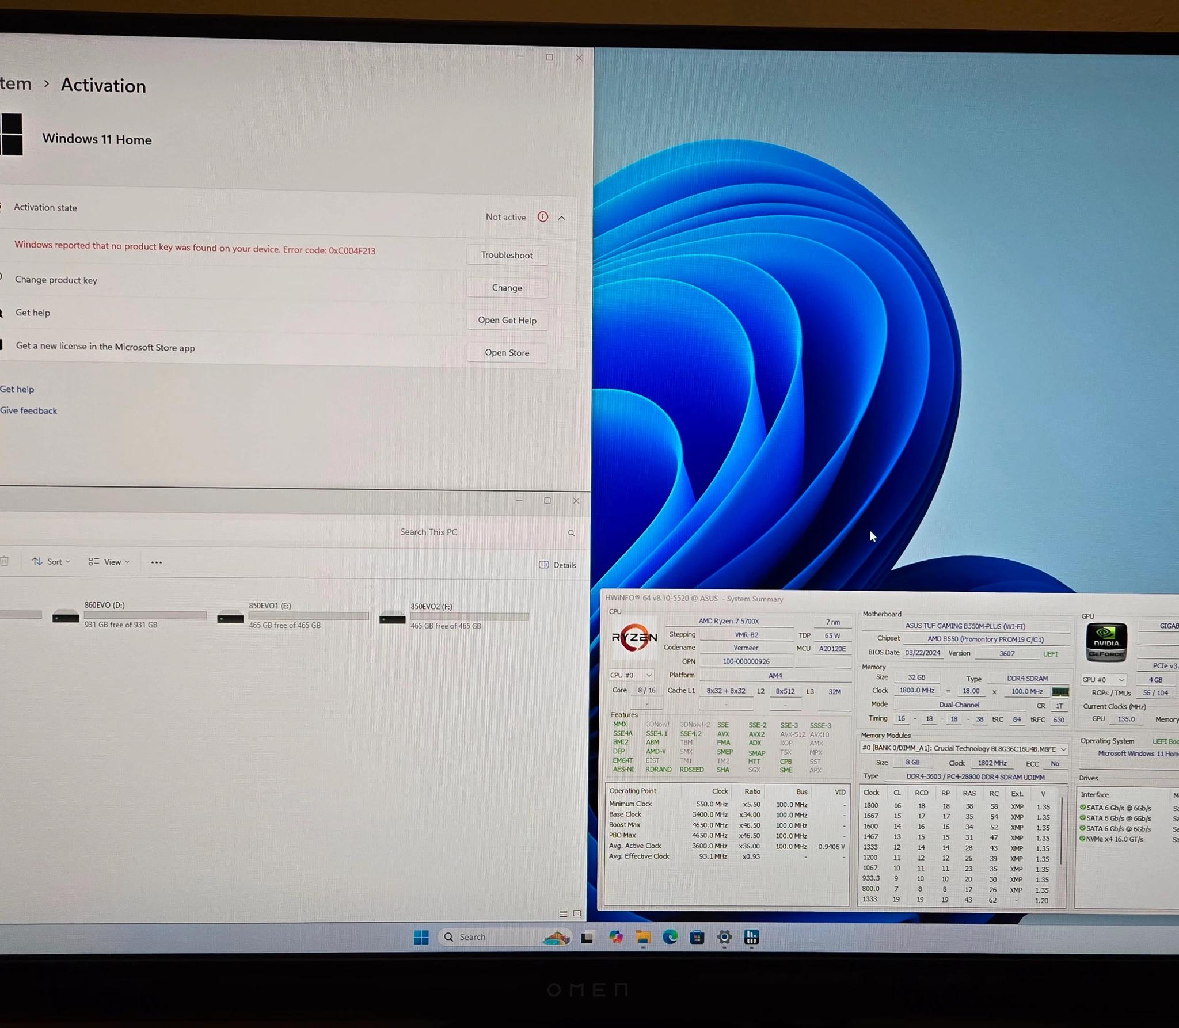The height and width of the screenshot is (1028, 1179).
Task: Click the Base Clock row in Operating Point
Action: (x=727, y=814)
